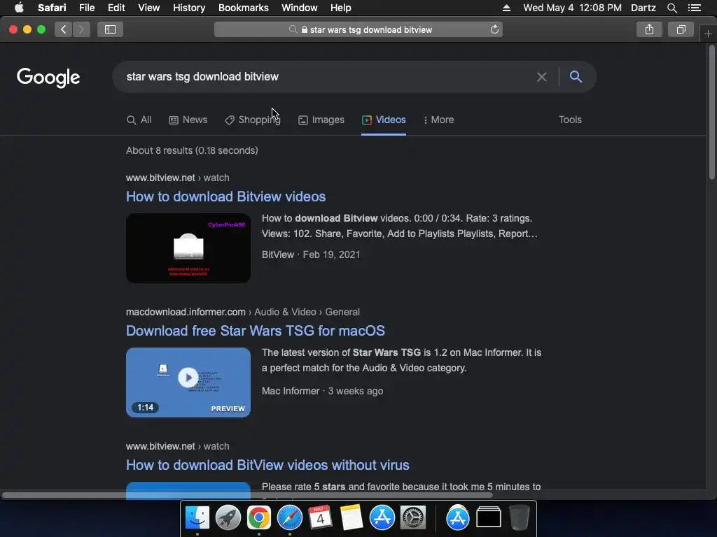Open the black window icon in Dock
The image size is (717, 537).
tap(488, 517)
